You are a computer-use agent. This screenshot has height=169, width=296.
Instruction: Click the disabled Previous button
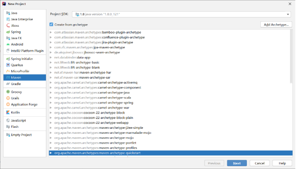click(x=214, y=163)
